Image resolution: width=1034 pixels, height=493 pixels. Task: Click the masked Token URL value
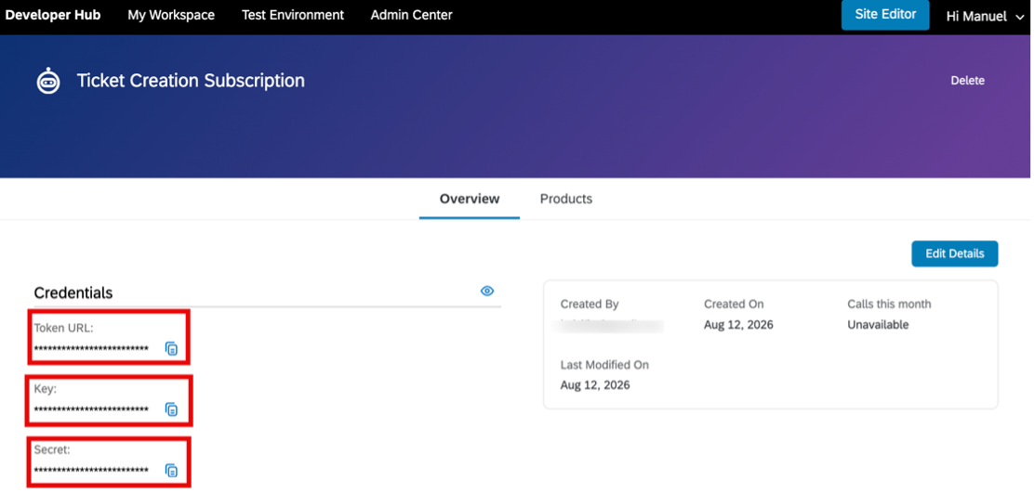91,349
